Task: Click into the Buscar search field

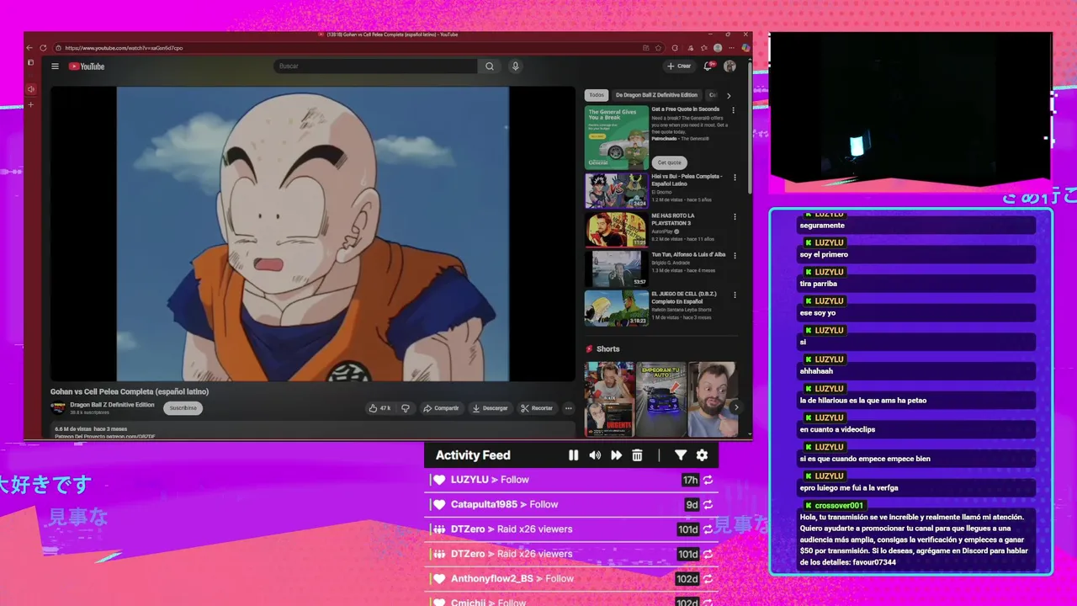Action: (376, 66)
